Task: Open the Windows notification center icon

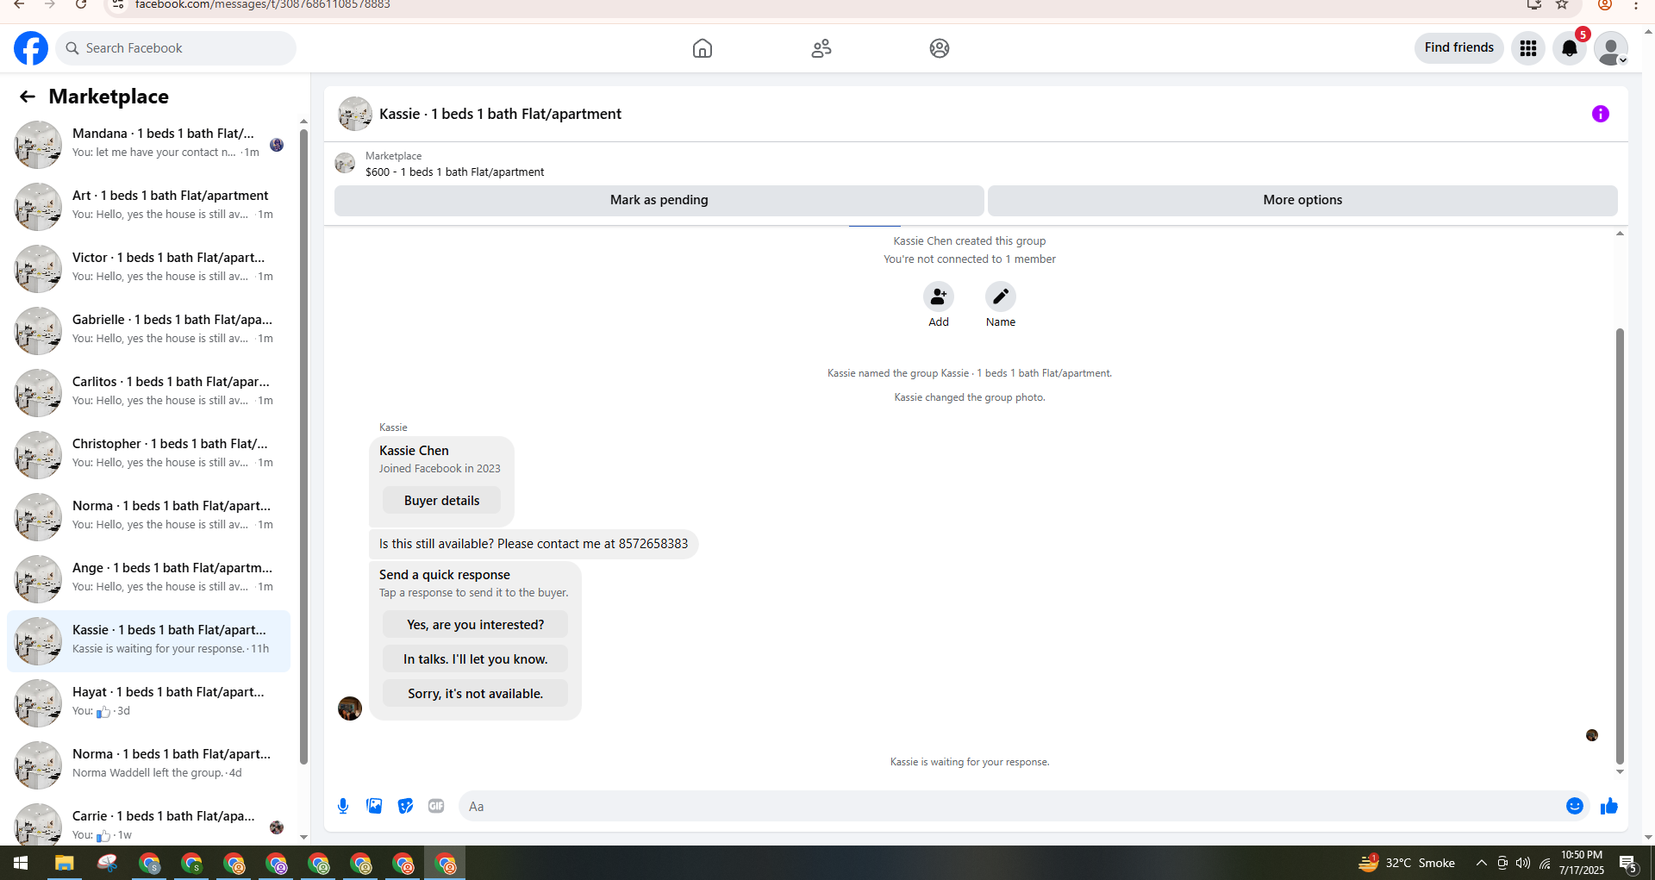Action: click(1628, 863)
